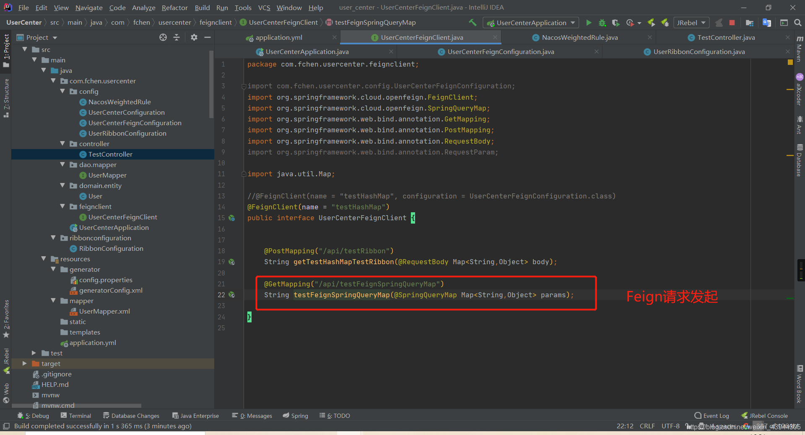
Task: Click the Translate icon in toolbar
Action: (767, 23)
